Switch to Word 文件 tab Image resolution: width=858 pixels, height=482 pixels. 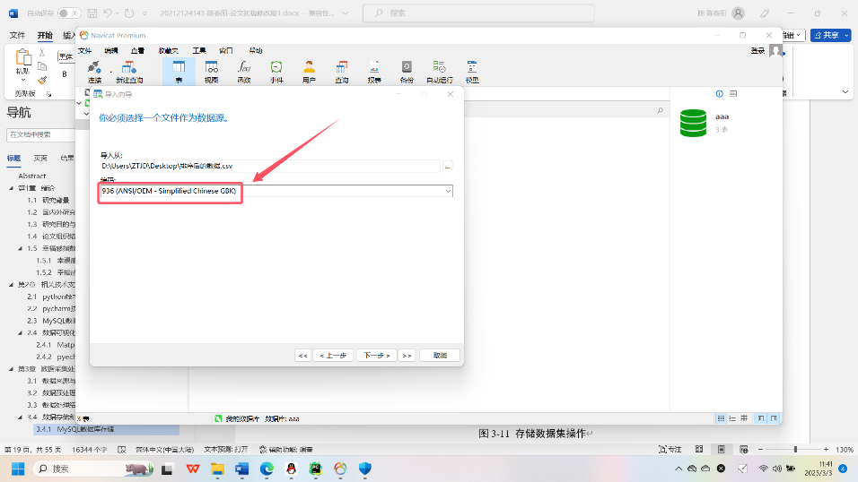(18, 35)
